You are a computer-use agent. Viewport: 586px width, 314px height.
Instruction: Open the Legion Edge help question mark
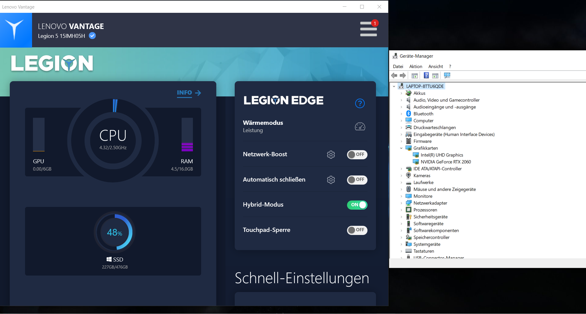[x=360, y=103]
